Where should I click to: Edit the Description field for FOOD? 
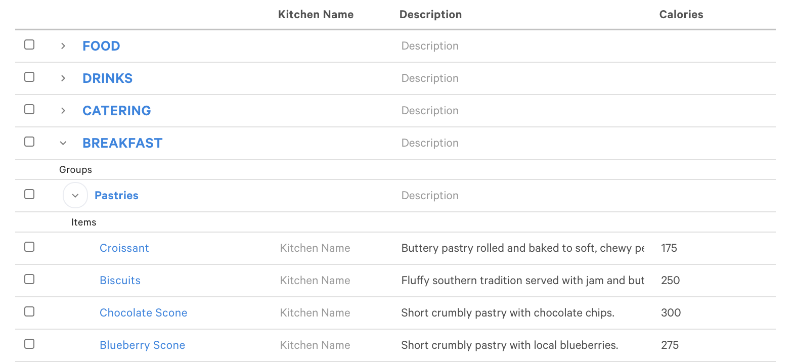point(430,46)
